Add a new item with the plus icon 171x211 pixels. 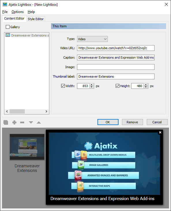14,122
